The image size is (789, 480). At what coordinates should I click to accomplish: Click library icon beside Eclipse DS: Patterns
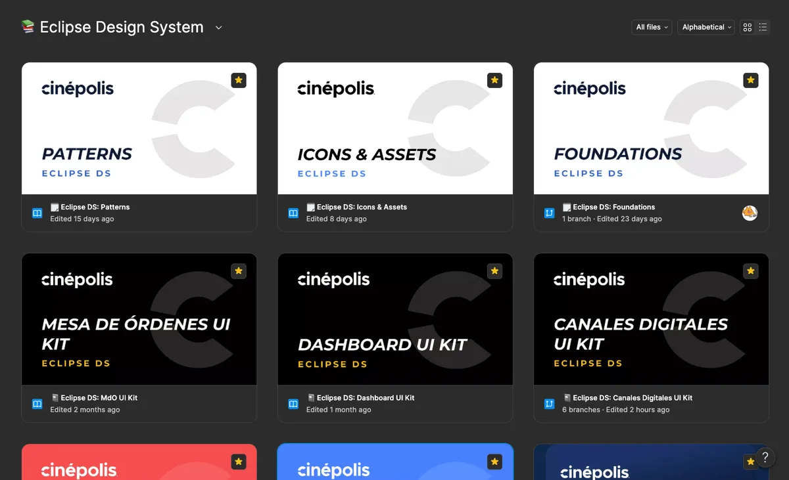coord(37,213)
